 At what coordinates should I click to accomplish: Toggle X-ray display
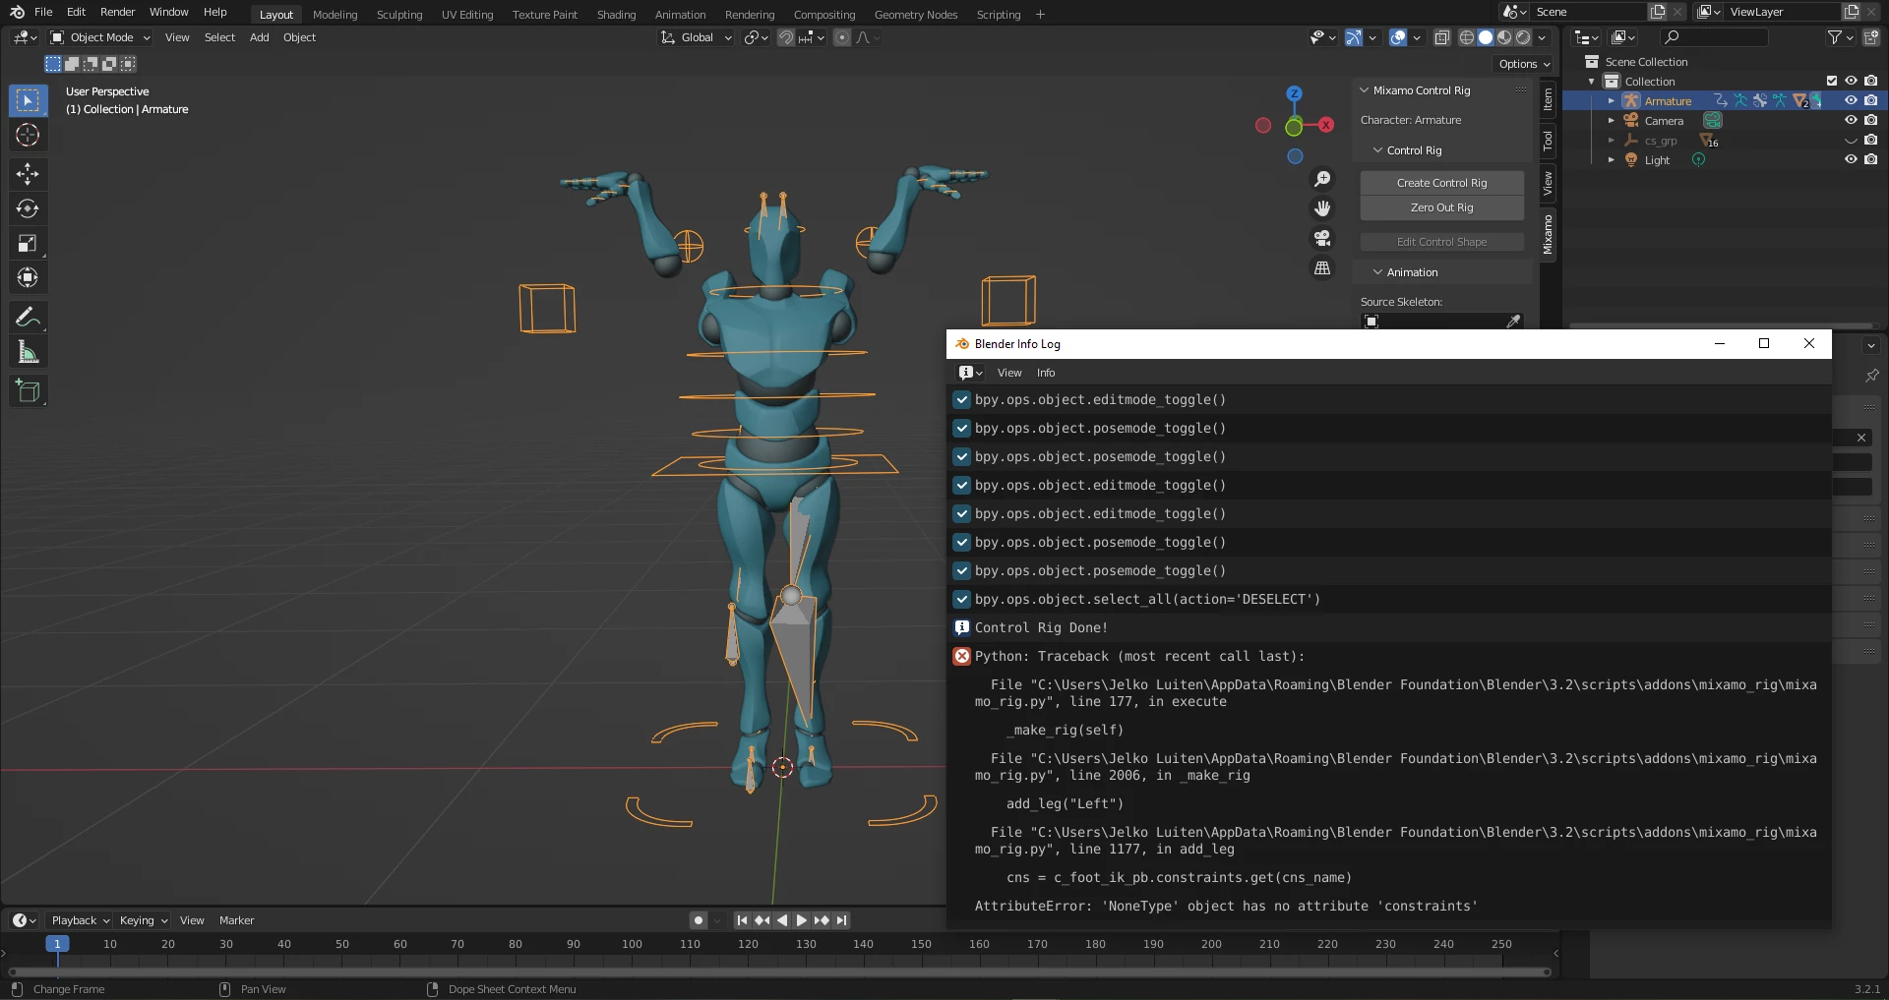[1441, 37]
